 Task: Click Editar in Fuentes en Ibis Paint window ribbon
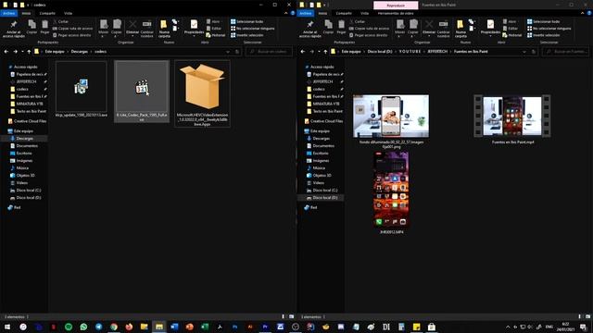(511, 29)
